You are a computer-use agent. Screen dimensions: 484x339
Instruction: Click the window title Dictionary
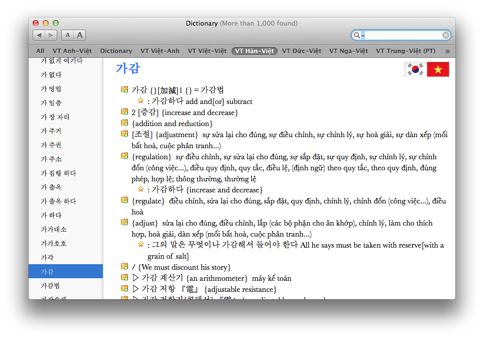[x=201, y=23]
